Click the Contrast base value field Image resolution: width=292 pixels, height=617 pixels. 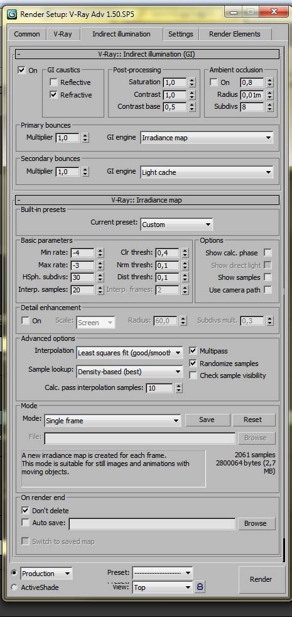pyautogui.click(x=174, y=107)
